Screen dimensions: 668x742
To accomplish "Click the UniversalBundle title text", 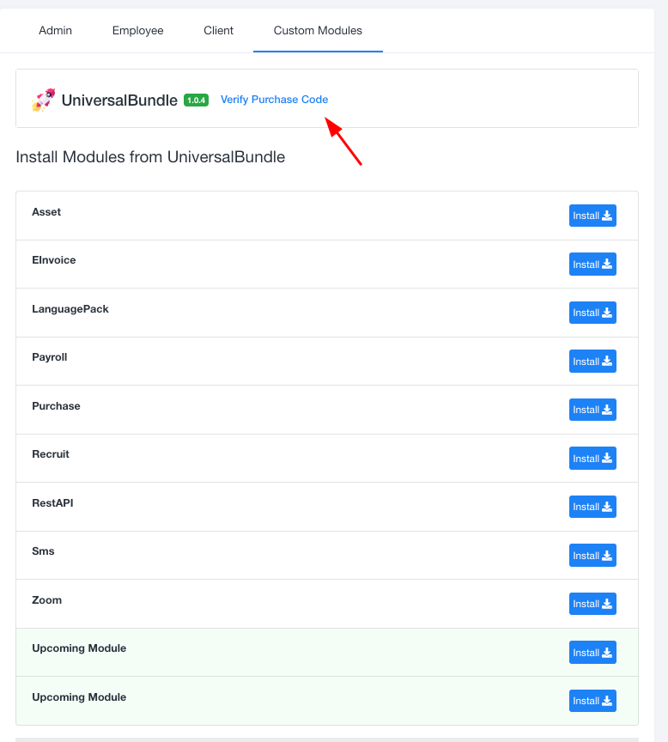I will 119,100.
